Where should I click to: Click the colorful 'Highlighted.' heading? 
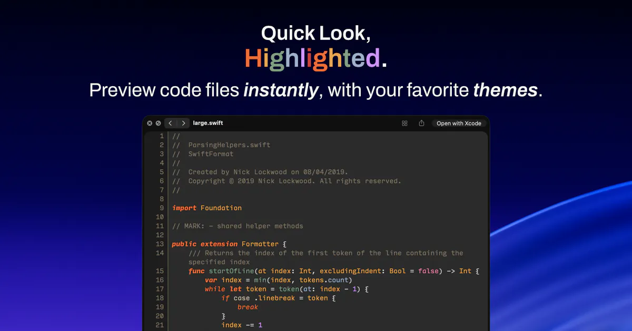316,58
